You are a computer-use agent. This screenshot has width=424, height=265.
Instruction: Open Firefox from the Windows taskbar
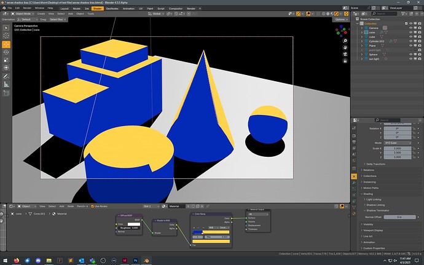tap(17, 261)
